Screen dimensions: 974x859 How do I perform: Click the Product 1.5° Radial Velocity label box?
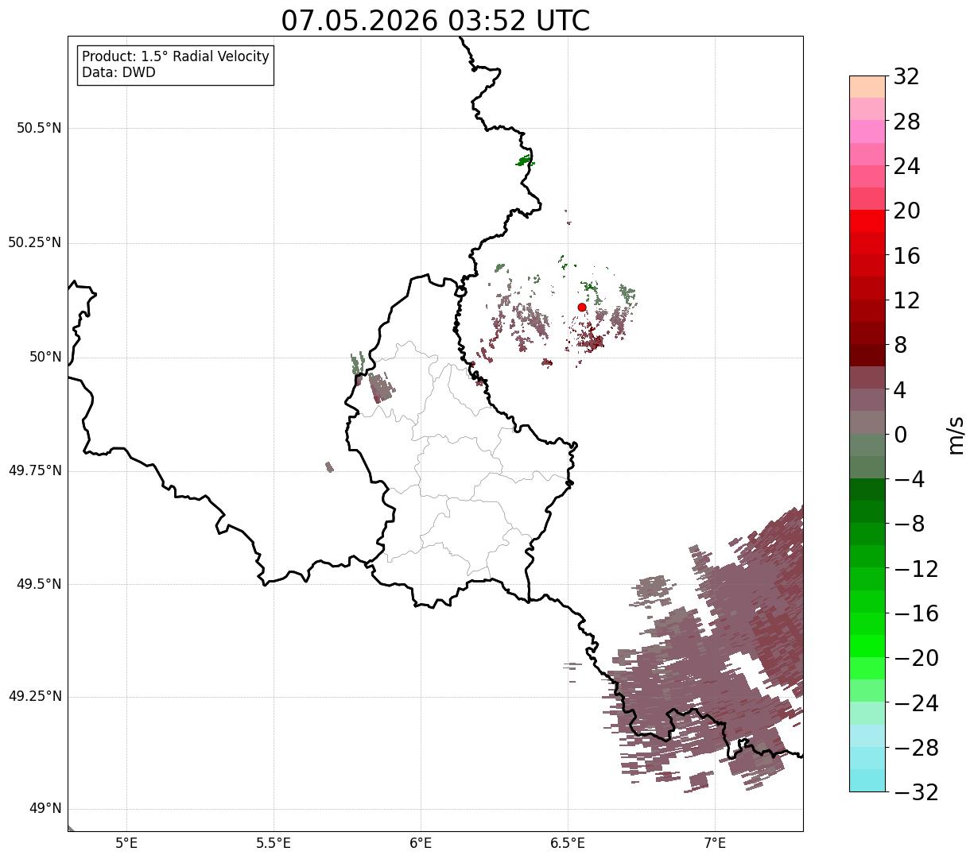[176, 64]
